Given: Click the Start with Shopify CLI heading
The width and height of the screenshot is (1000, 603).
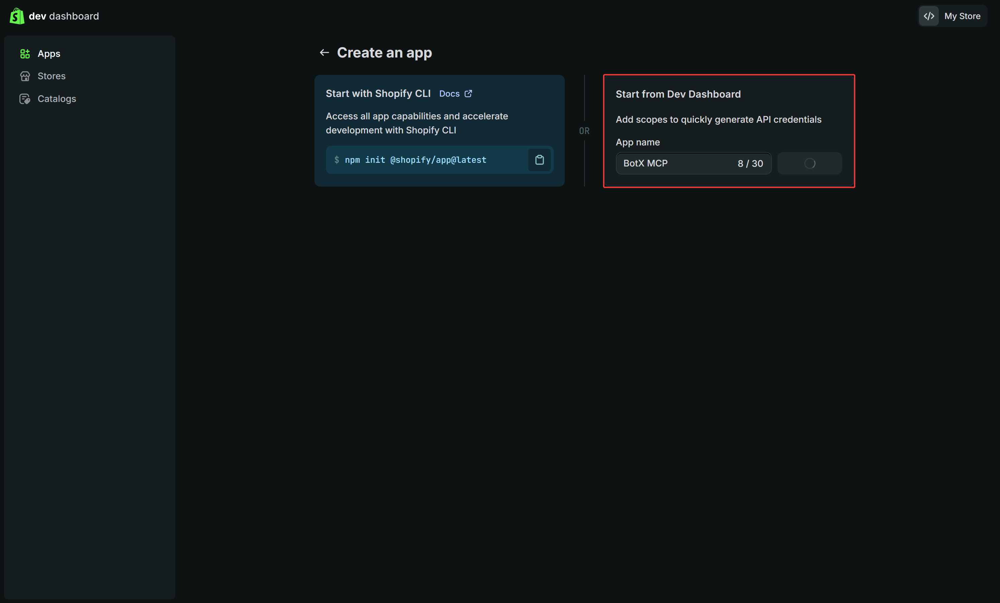Looking at the screenshot, I should pyautogui.click(x=378, y=94).
